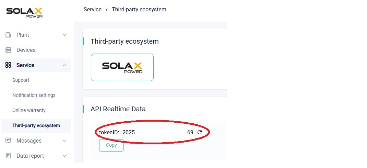Click the API Realtime Data heading

pyautogui.click(x=118, y=109)
